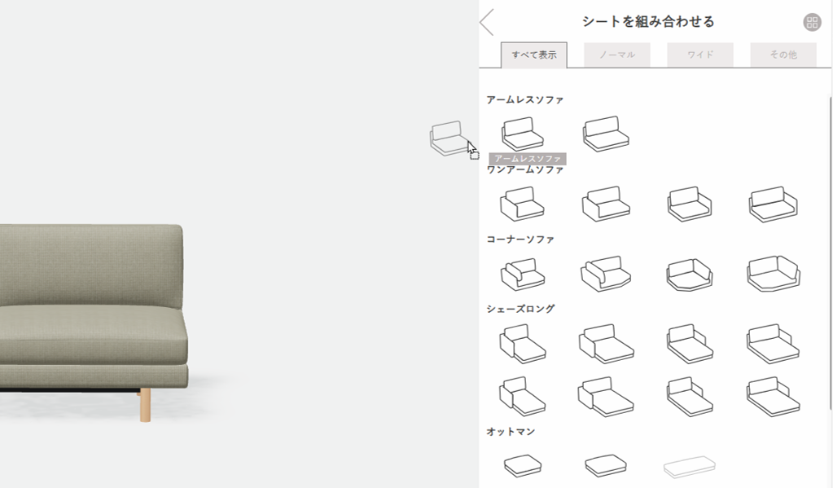Screen dimensions: 833x488
Task: Choose the fourth one-arm sofa icon
Action: 773,204
